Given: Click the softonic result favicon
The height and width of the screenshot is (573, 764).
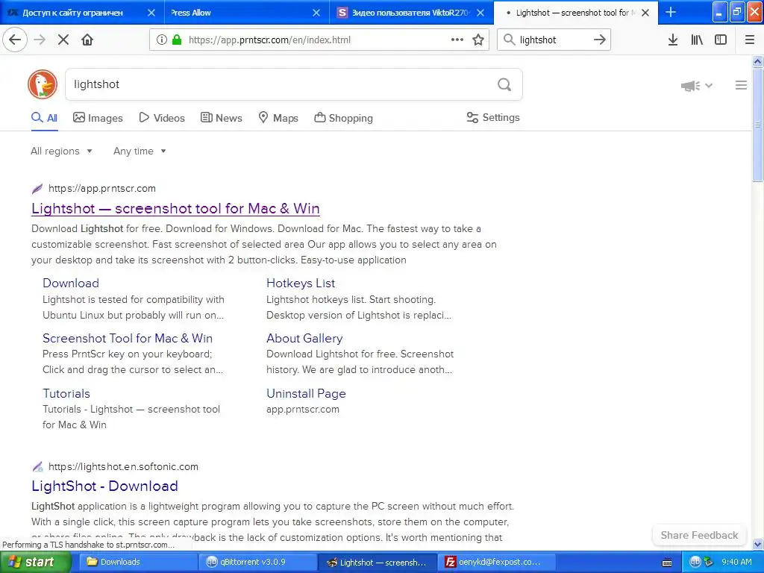Looking at the screenshot, I should point(37,467).
